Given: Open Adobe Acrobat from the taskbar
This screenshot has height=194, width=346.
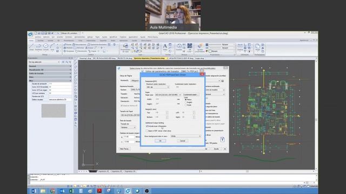Looking at the screenshot, I should pyautogui.click(x=99, y=191).
